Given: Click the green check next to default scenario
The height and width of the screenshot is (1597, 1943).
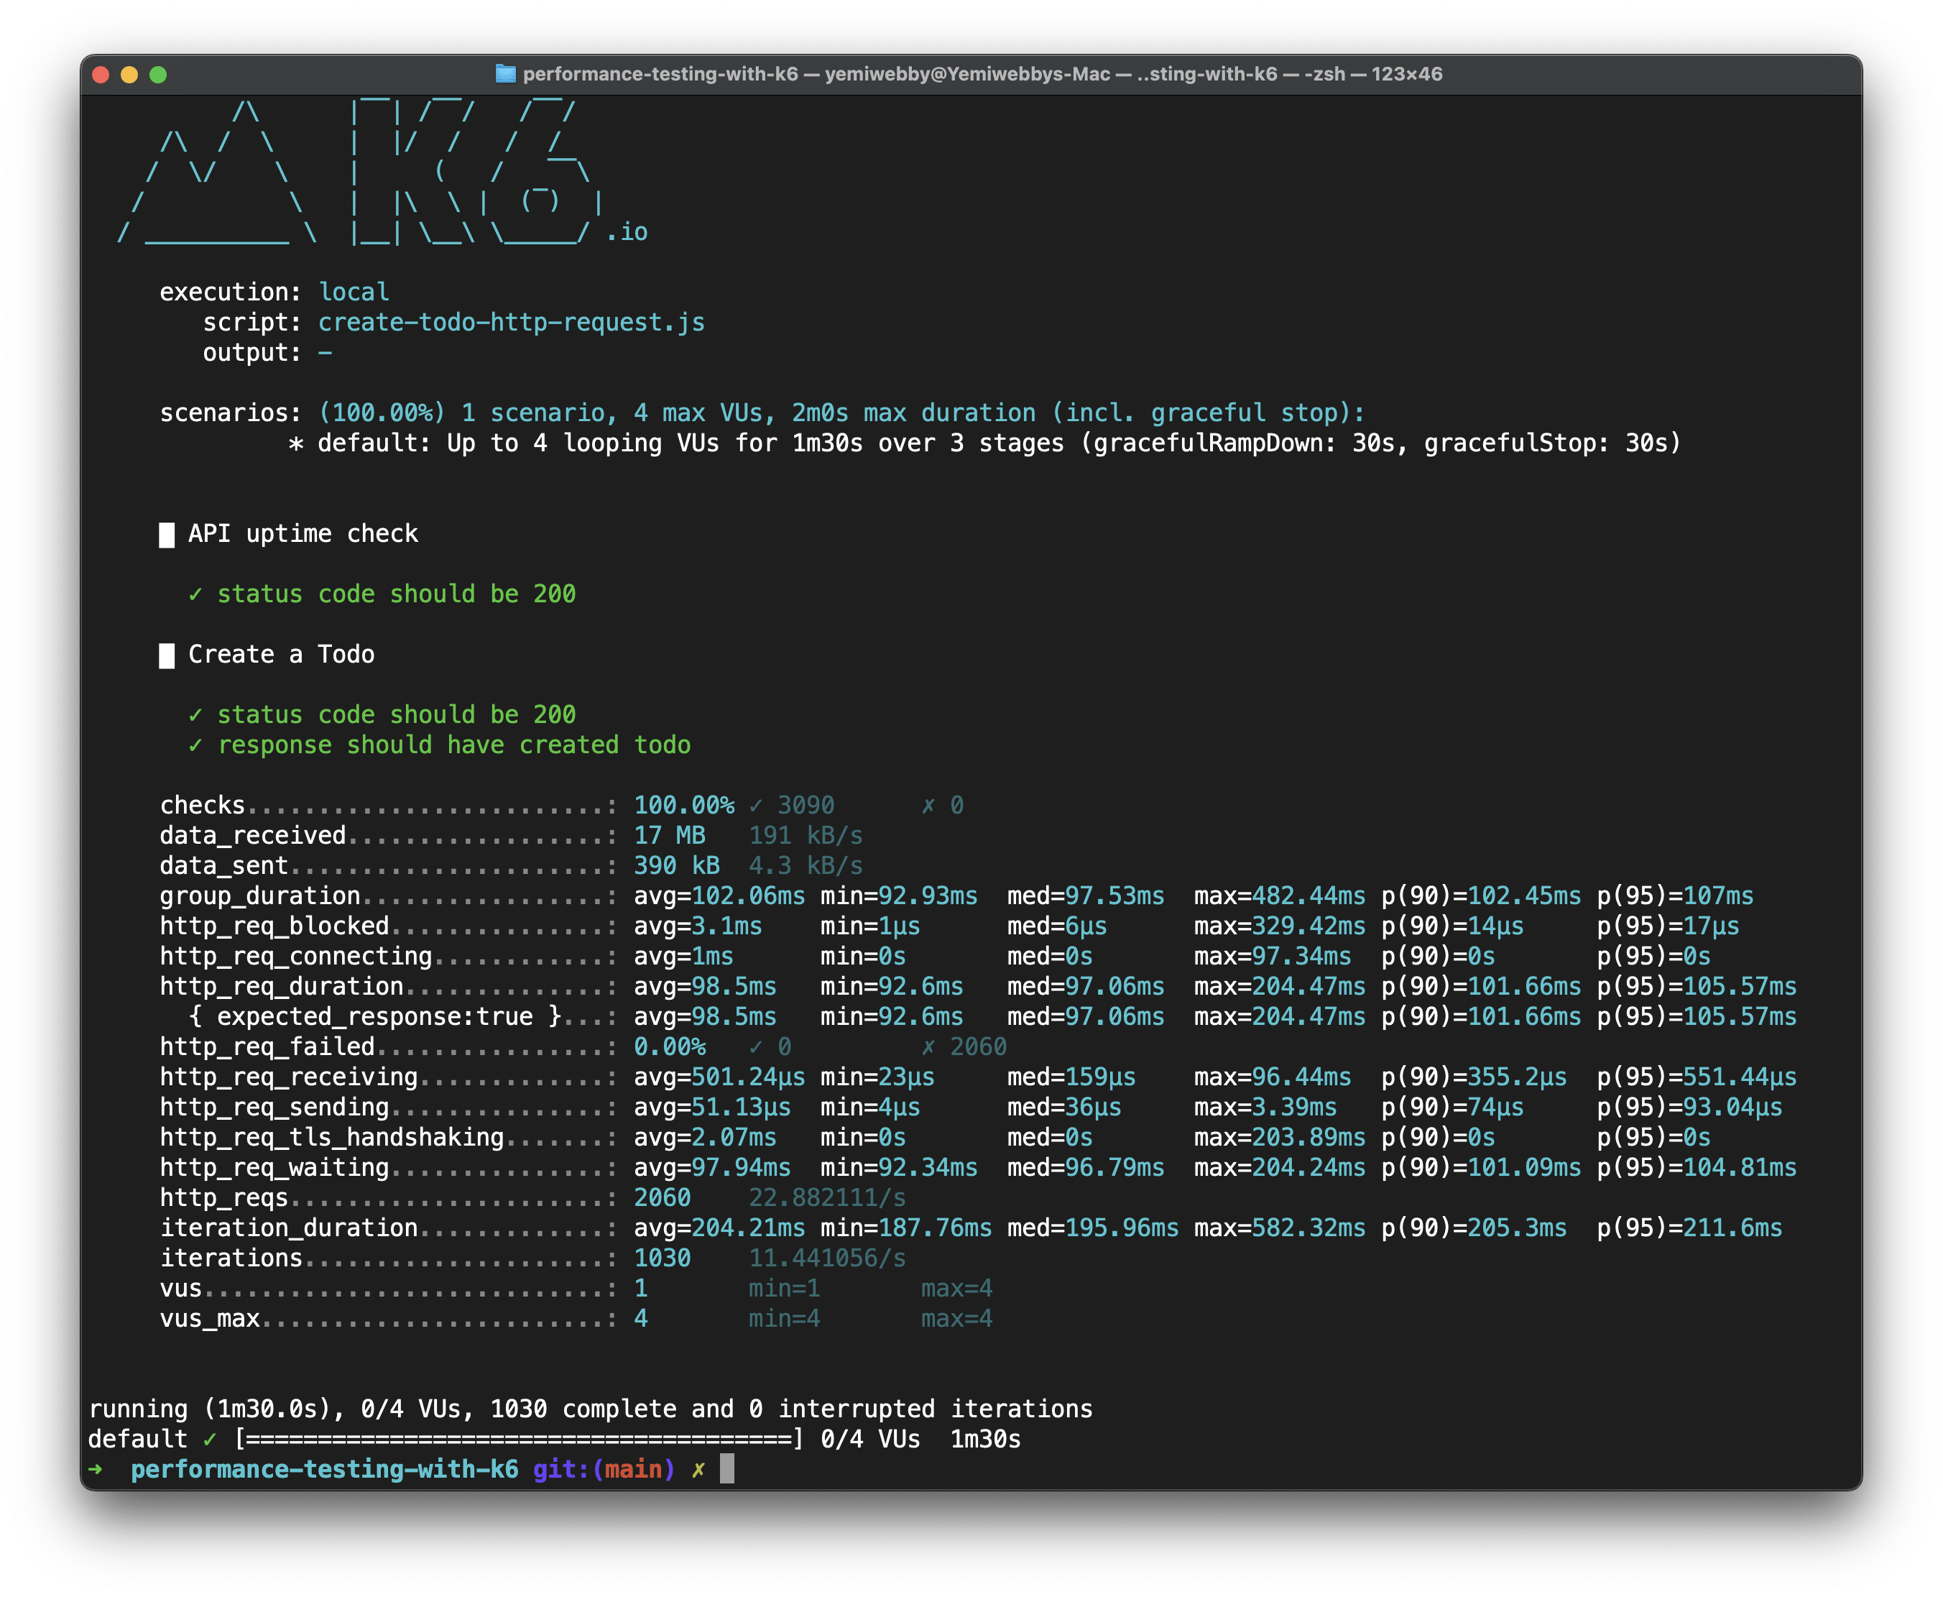Looking at the screenshot, I should click(210, 1439).
